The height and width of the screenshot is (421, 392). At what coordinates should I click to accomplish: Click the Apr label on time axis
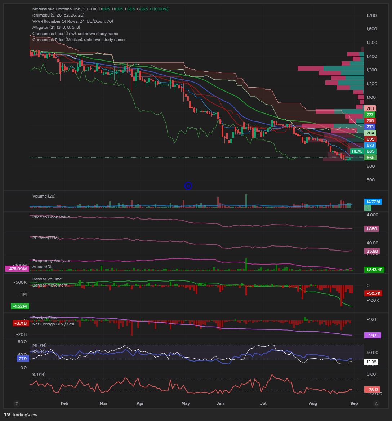click(140, 403)
